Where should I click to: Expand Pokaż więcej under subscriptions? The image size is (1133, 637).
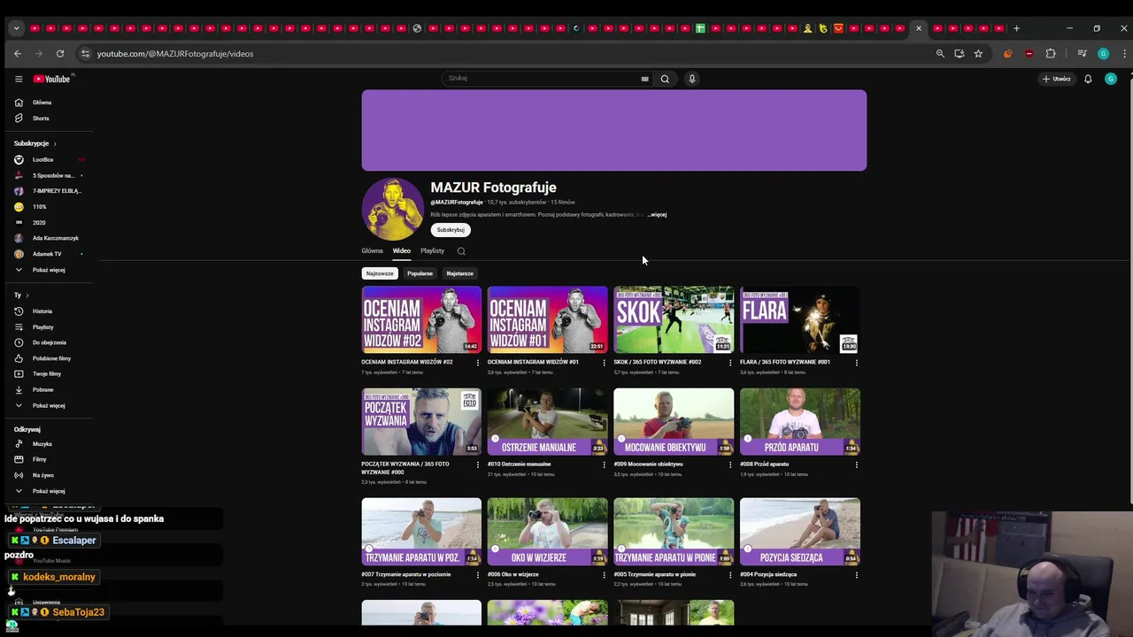(x=49, y=270)
